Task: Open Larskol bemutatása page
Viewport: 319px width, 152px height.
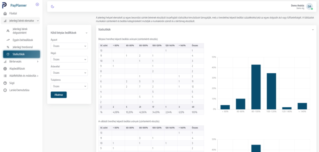Action: point(20,90)
